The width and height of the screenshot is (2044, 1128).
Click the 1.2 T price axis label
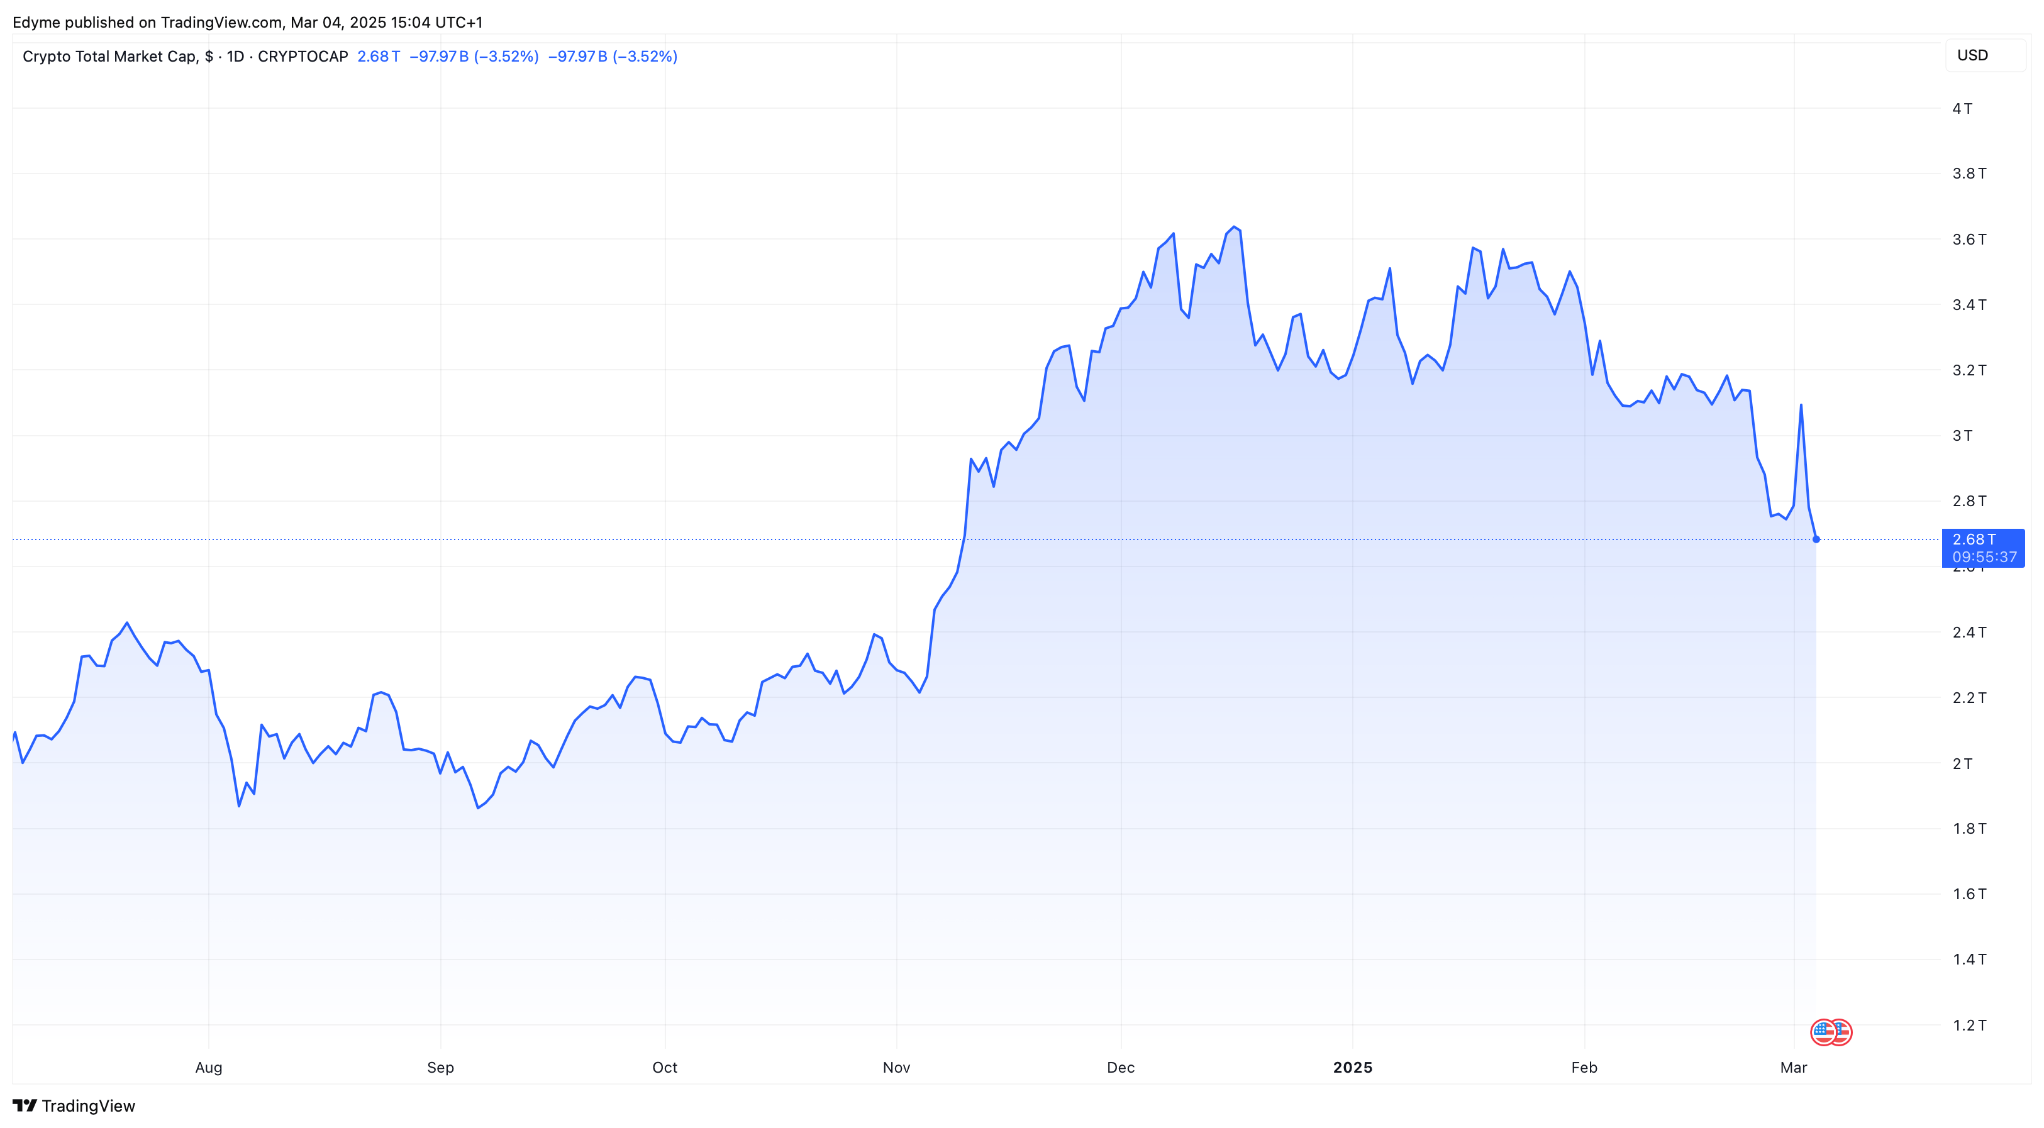click(x=1969, y=1026)
